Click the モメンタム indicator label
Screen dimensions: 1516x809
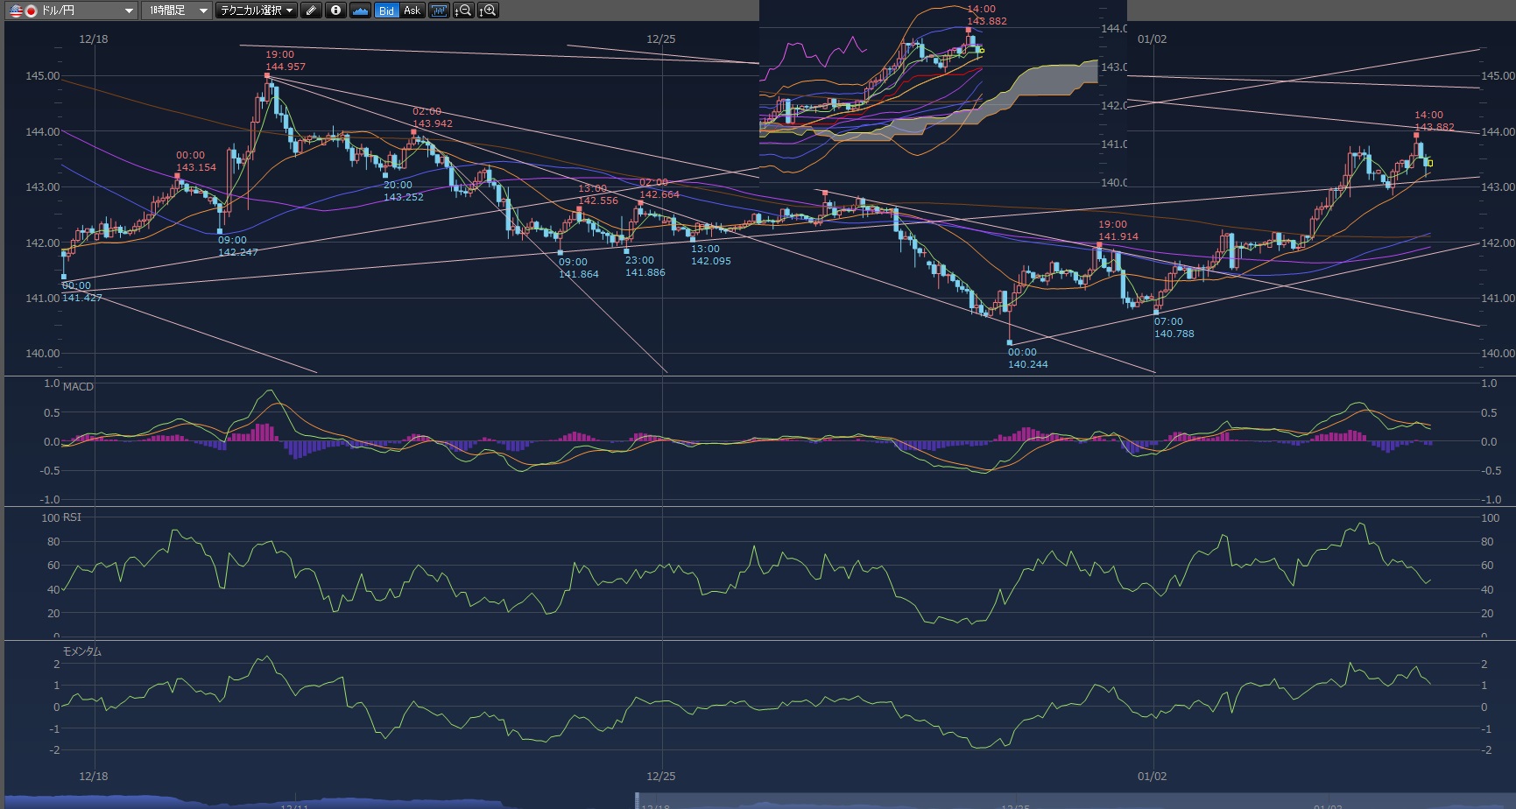pyautogui.click(x=81, y=651)
